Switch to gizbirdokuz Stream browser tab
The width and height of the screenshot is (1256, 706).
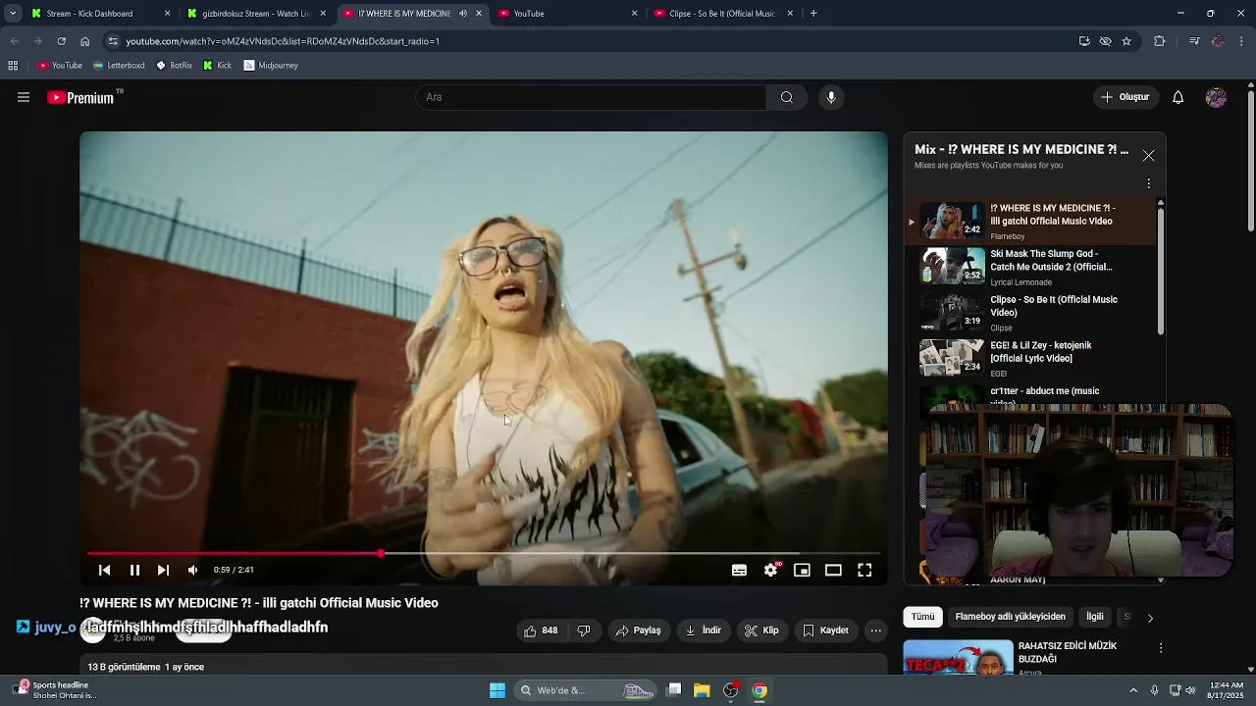tap(256, 14)
